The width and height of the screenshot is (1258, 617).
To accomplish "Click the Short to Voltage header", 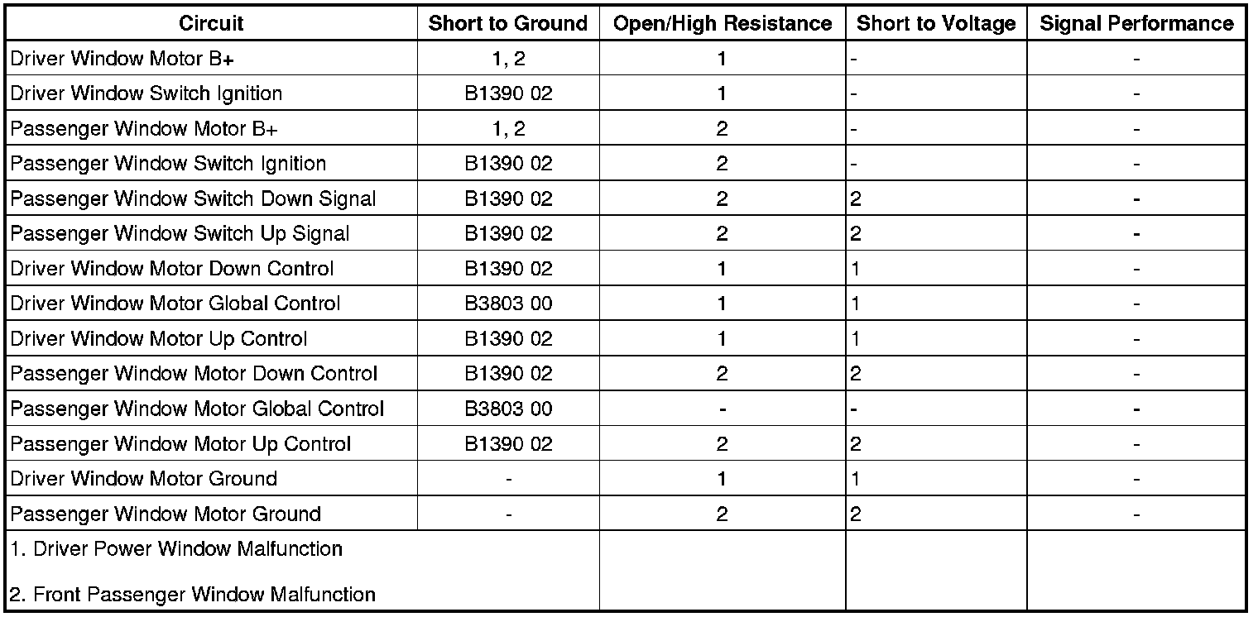I will pos(935,24).
